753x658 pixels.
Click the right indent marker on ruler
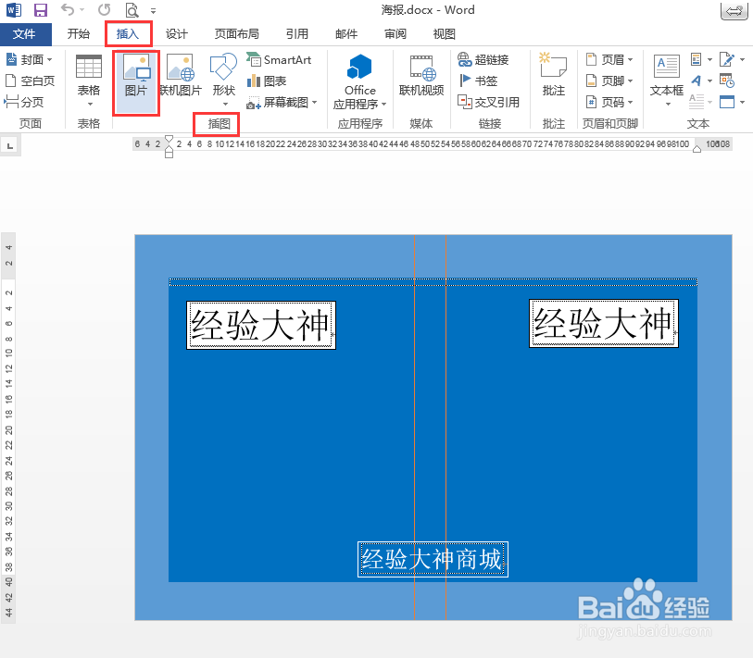coord(697,150)
